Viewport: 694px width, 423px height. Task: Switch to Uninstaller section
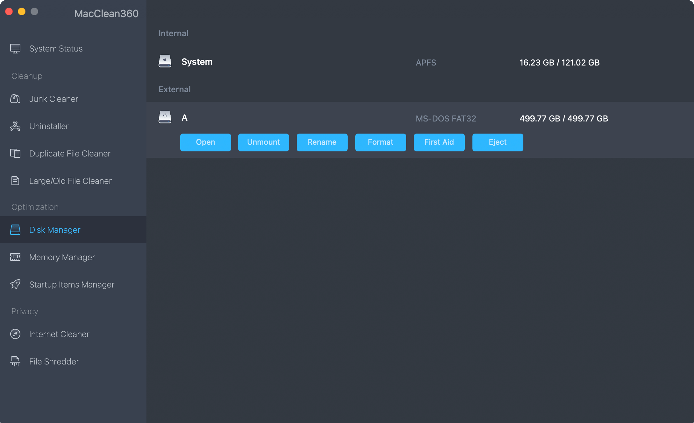point(73,126)
